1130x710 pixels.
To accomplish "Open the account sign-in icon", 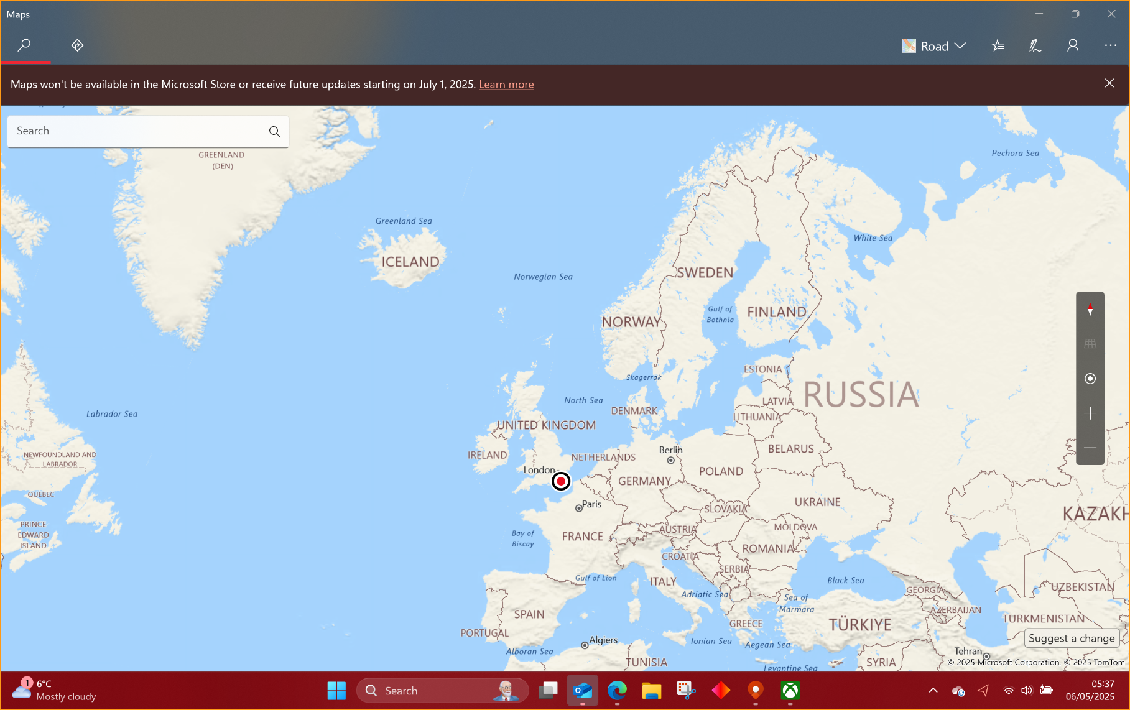I will [1073, 45].
